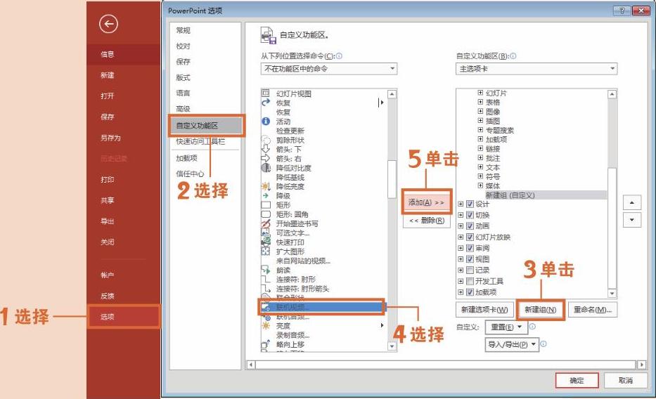Expand the 设计 tab node
Viewport: 656px width, 399px height.
coord(461,204)
